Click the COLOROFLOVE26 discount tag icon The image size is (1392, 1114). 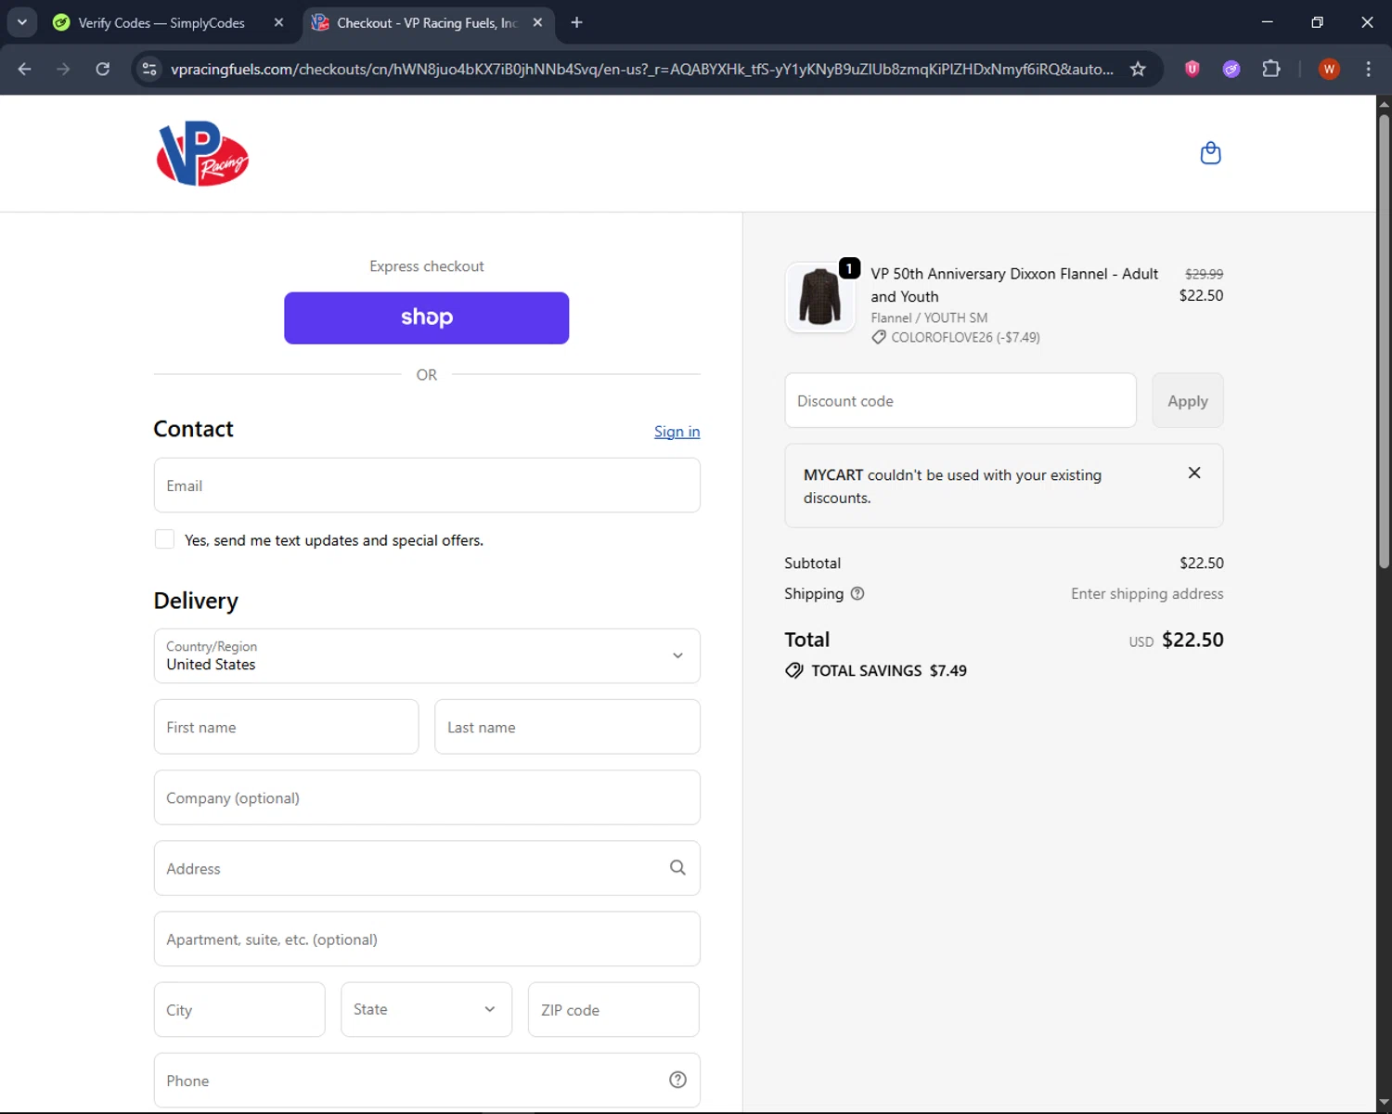coord(879,338)
